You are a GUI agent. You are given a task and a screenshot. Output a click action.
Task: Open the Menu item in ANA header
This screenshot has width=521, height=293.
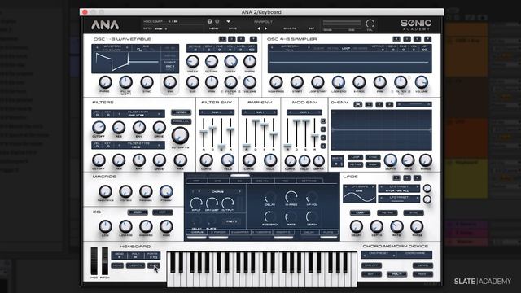tap(213, 29)
